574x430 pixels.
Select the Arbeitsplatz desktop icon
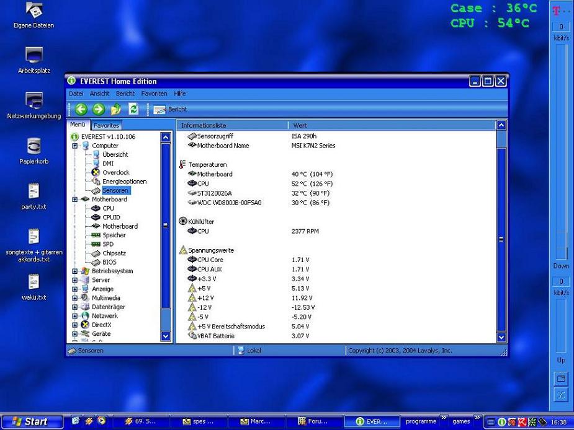[34, 60]
